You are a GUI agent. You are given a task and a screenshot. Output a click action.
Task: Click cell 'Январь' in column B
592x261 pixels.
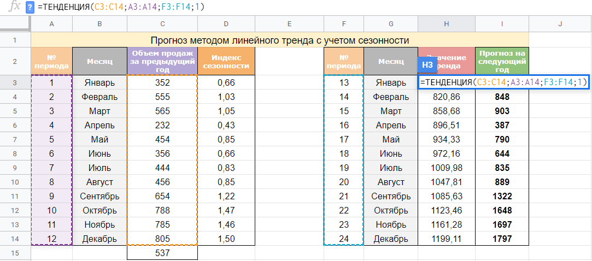99,82
